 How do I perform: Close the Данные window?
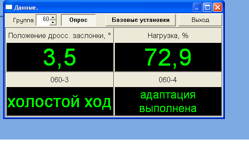217,7
